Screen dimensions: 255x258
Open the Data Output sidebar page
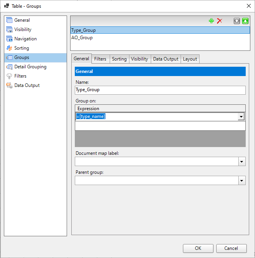(27, 85)
